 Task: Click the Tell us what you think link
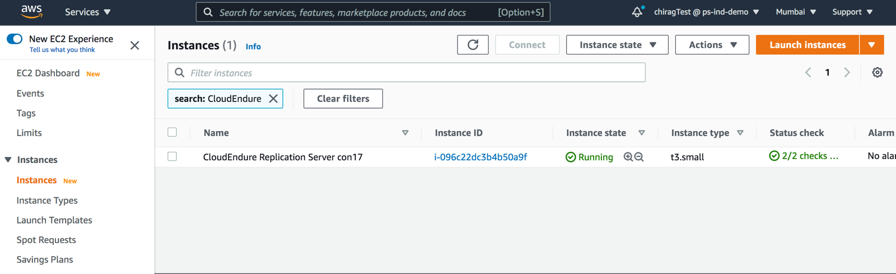62,50
